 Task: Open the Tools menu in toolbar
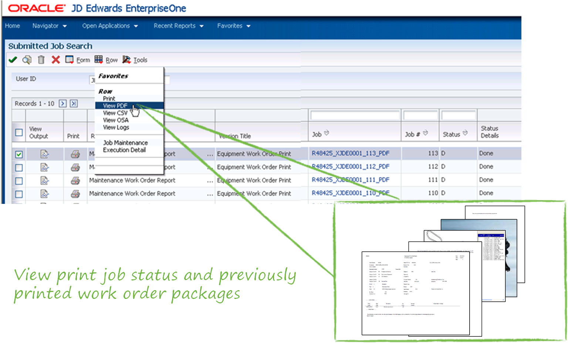pyautogui.click(x=135, y=60)
